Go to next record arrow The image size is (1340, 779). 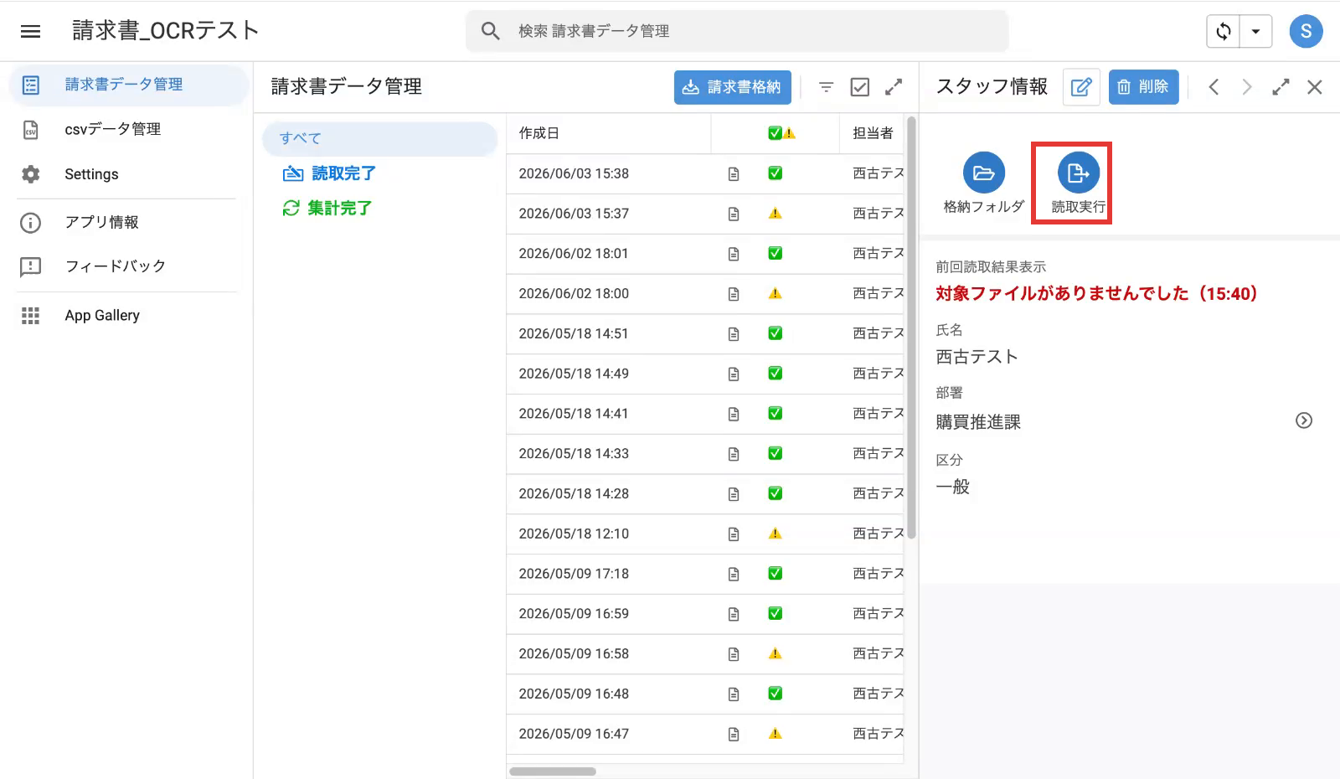(x=1247, y=87)
